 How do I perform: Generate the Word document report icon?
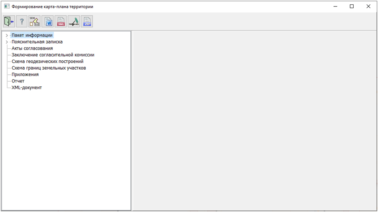coord(48,22)
